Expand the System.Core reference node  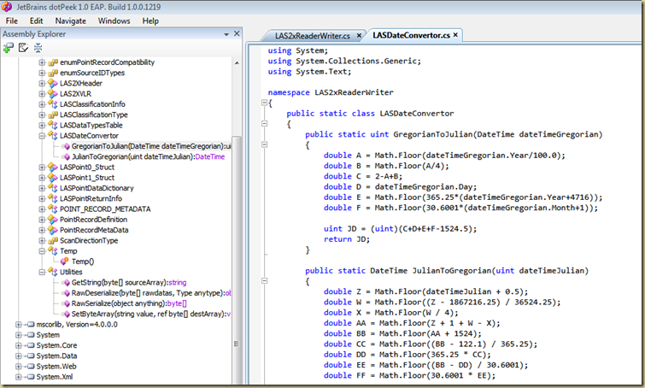(18, 345)
